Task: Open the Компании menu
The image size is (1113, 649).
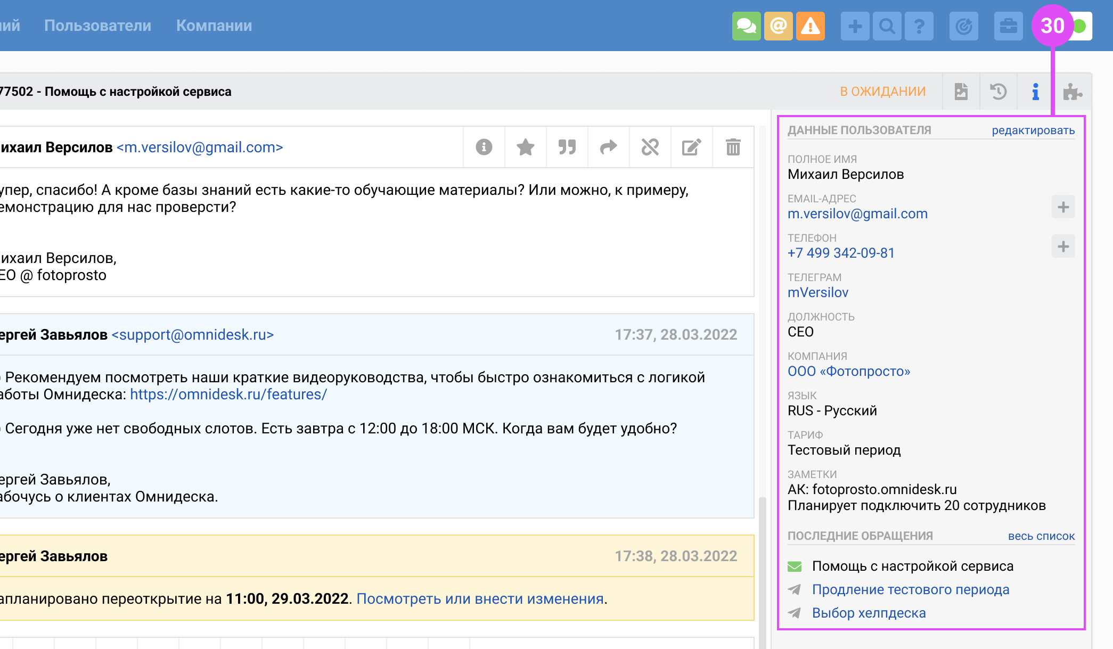Action: point(214,26)
